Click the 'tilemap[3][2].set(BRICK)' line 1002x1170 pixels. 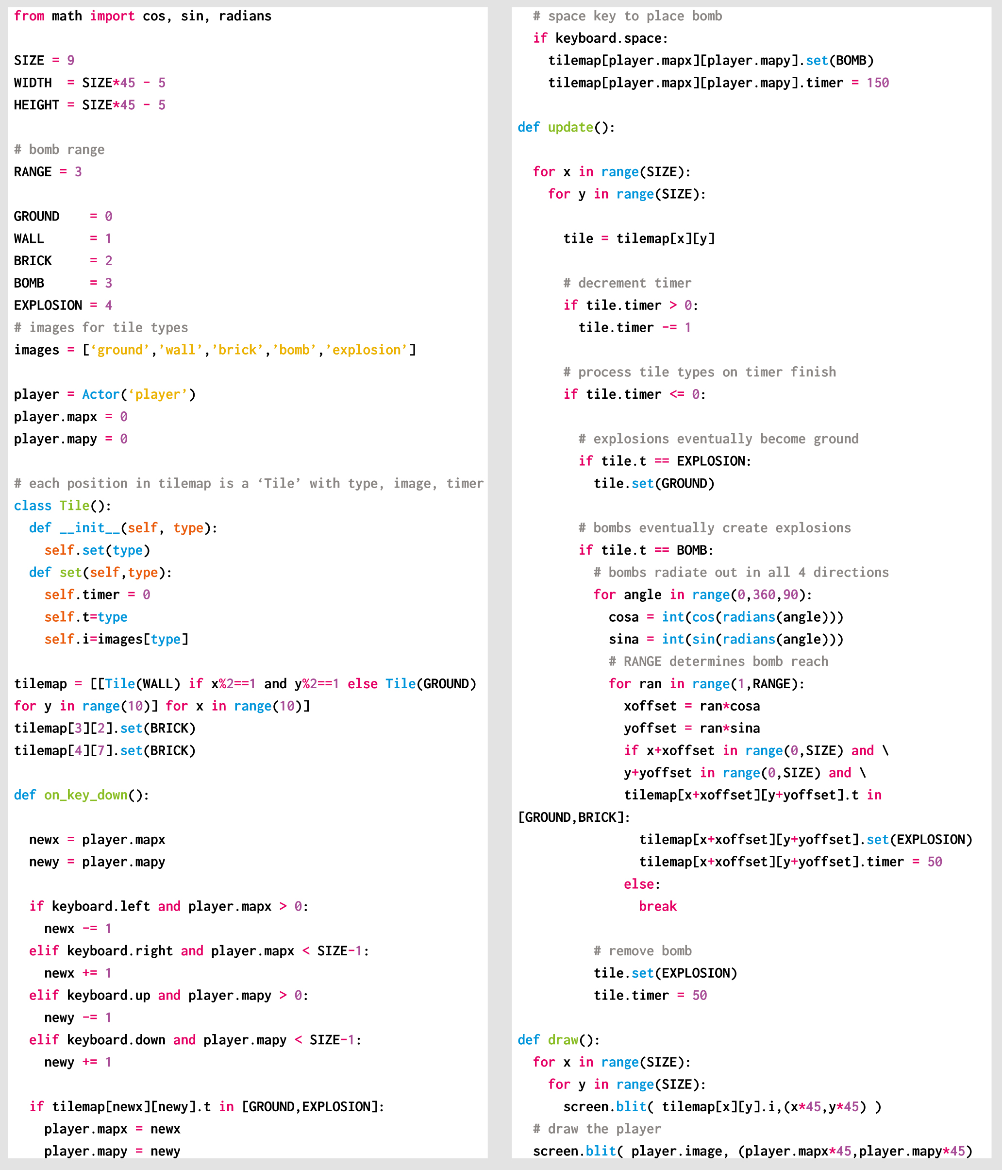pyautogui.click(x=105, y=729)
